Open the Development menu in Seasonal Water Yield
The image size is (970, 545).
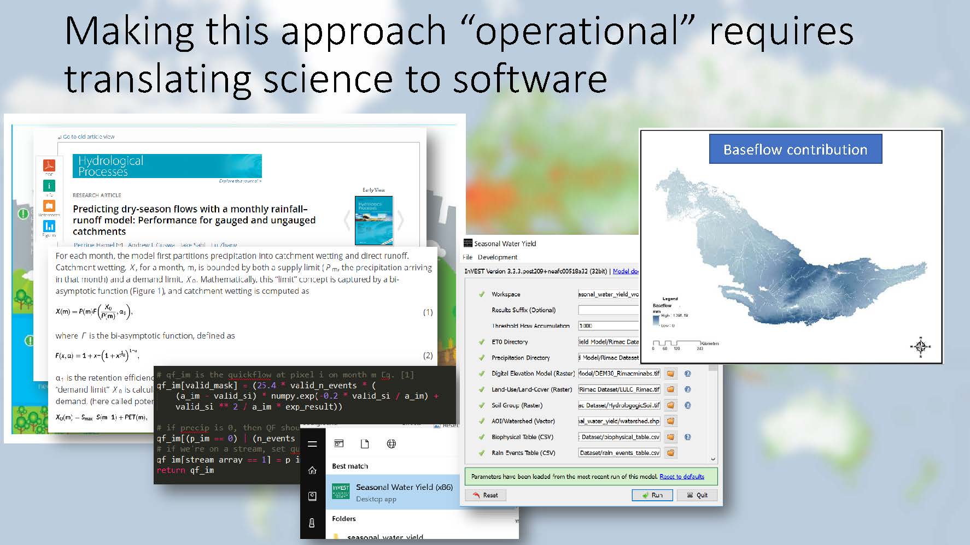(498, 257)
